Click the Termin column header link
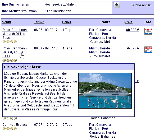155x140 pixels. pyautogui.click(x=39, y=22)
